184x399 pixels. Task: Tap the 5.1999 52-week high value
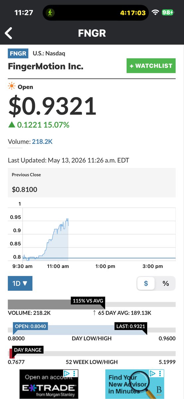pyautogui.click(x=167, y=362)
